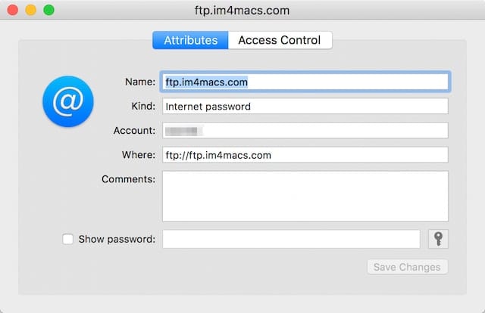Click the Account text field
The image size is (485, 313).
click(305, 131)
